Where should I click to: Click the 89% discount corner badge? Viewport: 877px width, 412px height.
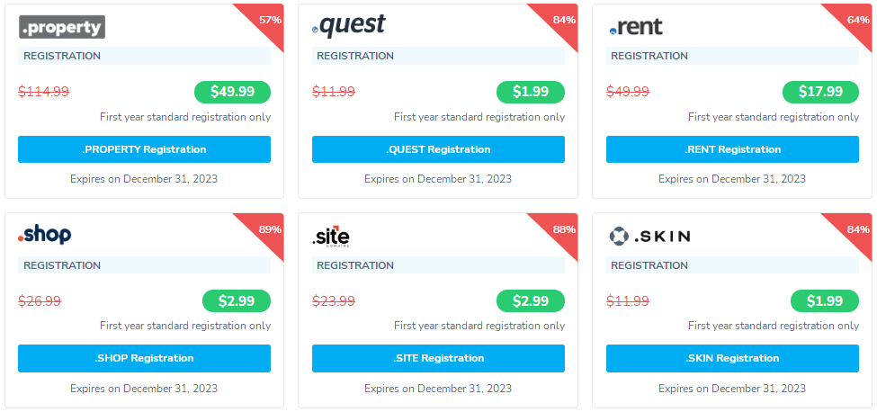click(268, 228)
